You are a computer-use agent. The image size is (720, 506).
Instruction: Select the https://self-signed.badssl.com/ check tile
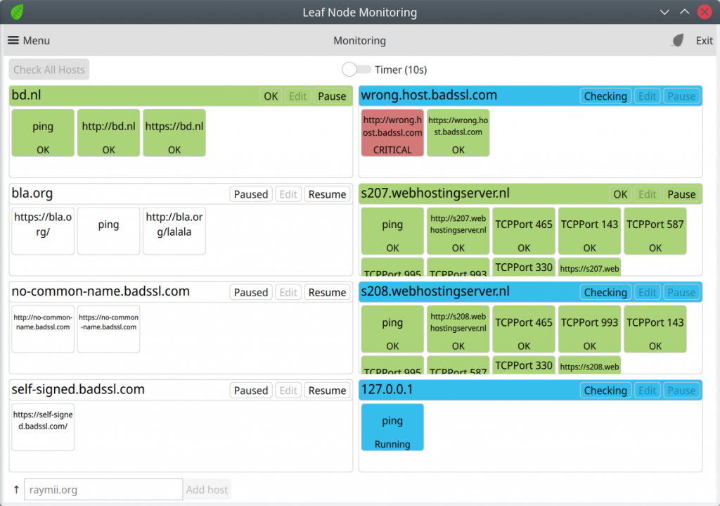click(43, 427)
